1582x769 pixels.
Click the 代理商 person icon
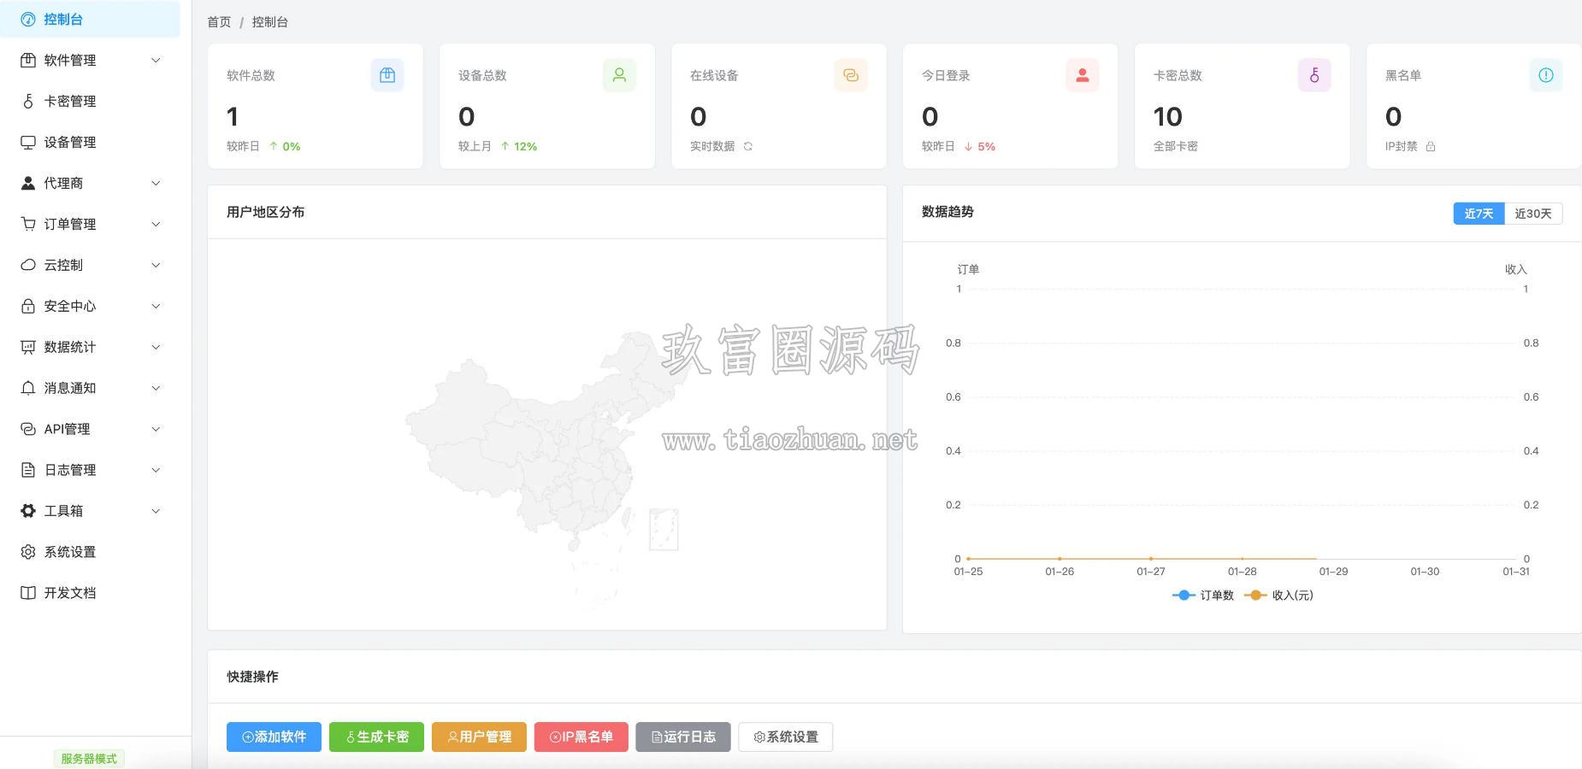[x=28, y=183]
